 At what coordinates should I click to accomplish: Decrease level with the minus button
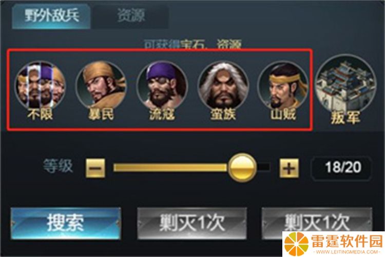95,168
